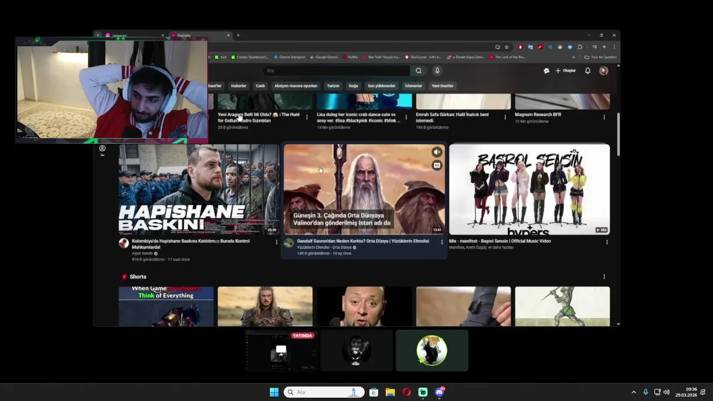Start voice search with microphone icon

[x=437, y=71]
